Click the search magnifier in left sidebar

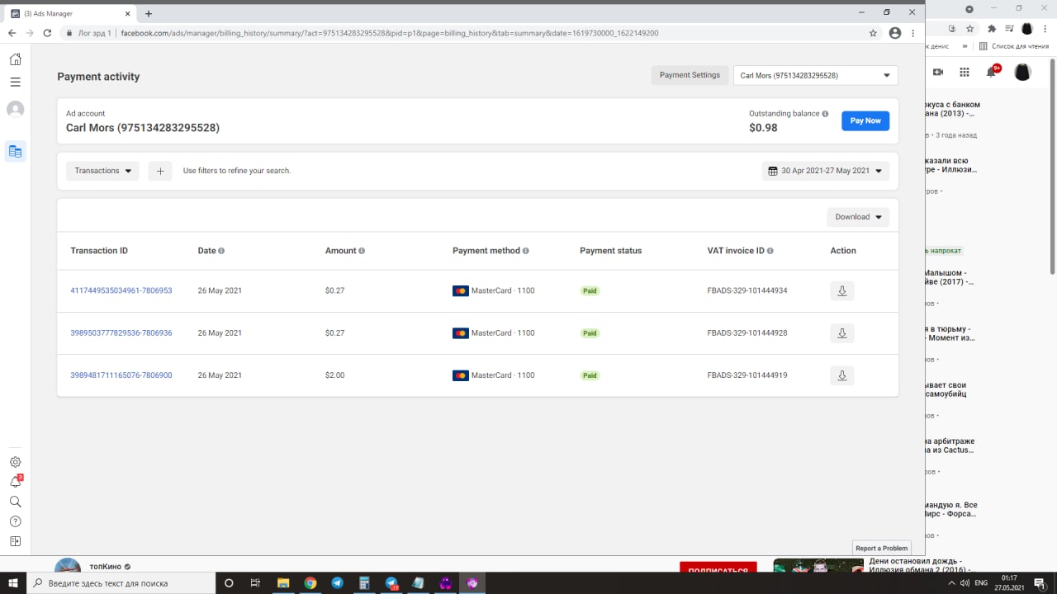click(x=15, y=502)
